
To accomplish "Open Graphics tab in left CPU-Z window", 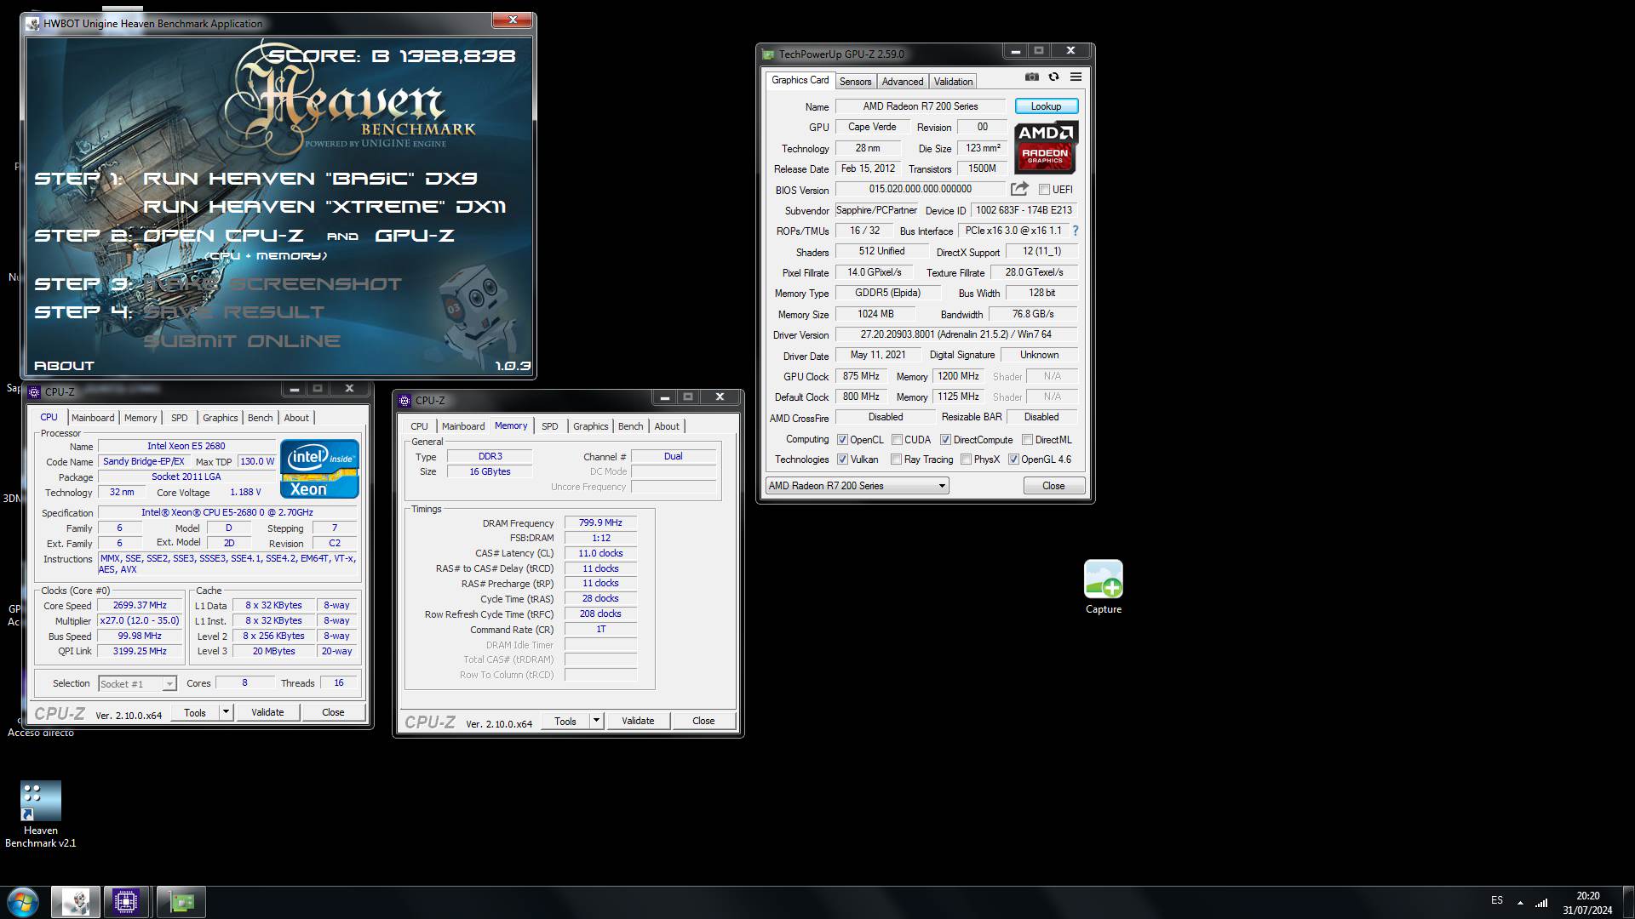I will (x=221, y=418).
